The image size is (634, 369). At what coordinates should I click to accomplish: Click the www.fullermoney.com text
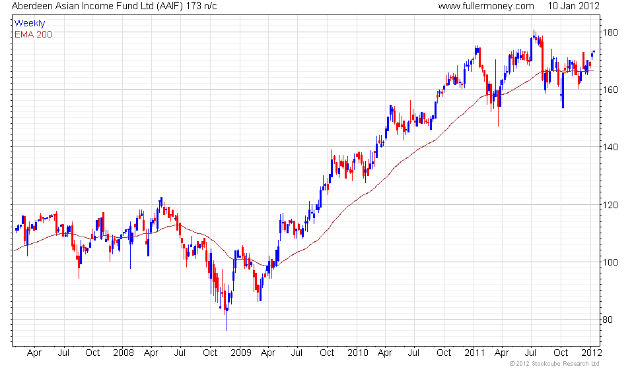point(486,6)
